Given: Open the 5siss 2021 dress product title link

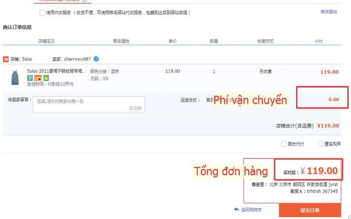Looking at the screenshot, I should 56,71.
